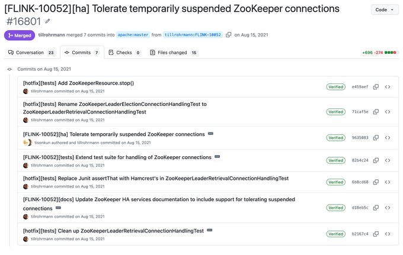Expand description of Clean up ZooKeeperLeaderRetrievalConnectionHandlingTest commit
This screenshot has width=403, height=255.
pos(210,230)
